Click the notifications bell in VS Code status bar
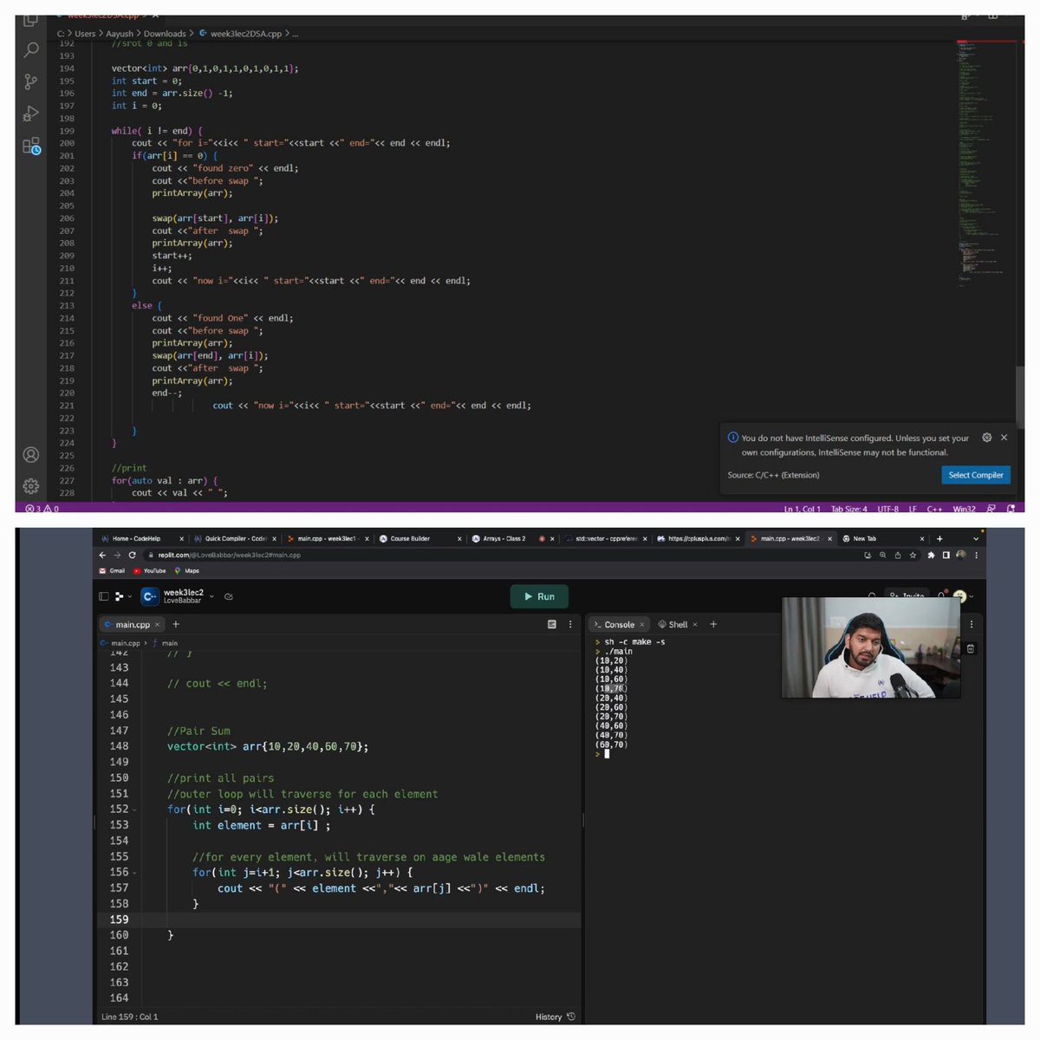 click(1010, 510)
